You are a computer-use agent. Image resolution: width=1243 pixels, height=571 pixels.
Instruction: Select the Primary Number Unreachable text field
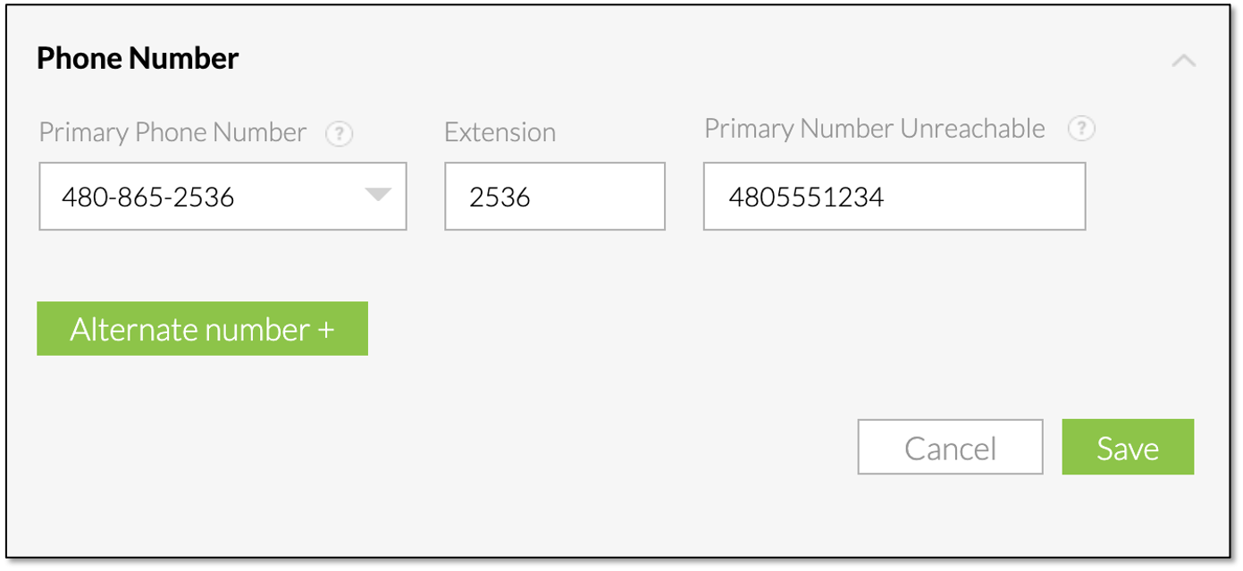click(x=894, y=197)
